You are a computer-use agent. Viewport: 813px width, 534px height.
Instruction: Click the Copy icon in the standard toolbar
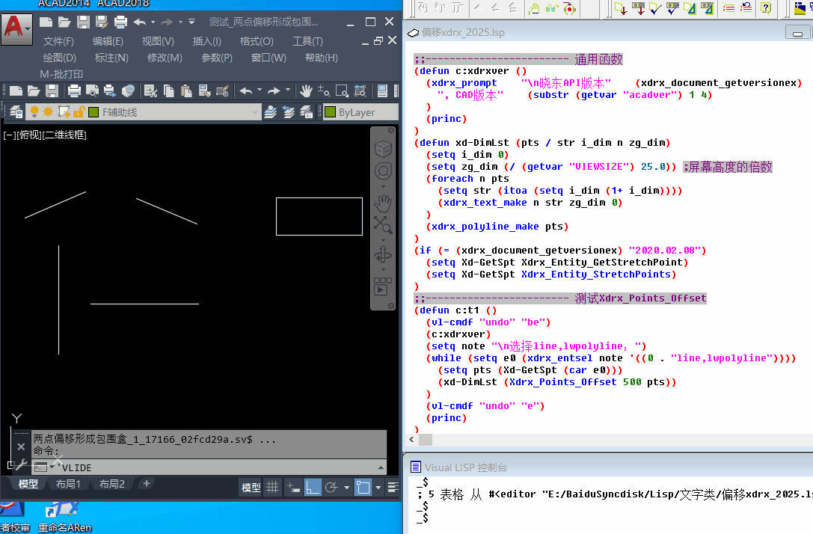click(x=168, y=91)
